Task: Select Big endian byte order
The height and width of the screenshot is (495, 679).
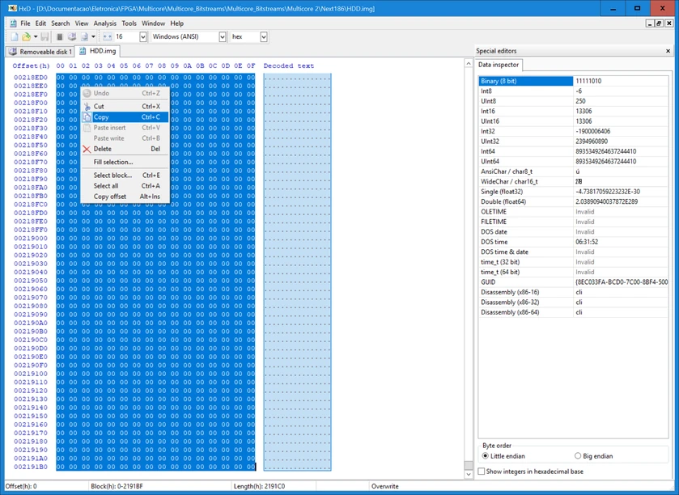Action: pyautogui.click(x=578, y=456)
